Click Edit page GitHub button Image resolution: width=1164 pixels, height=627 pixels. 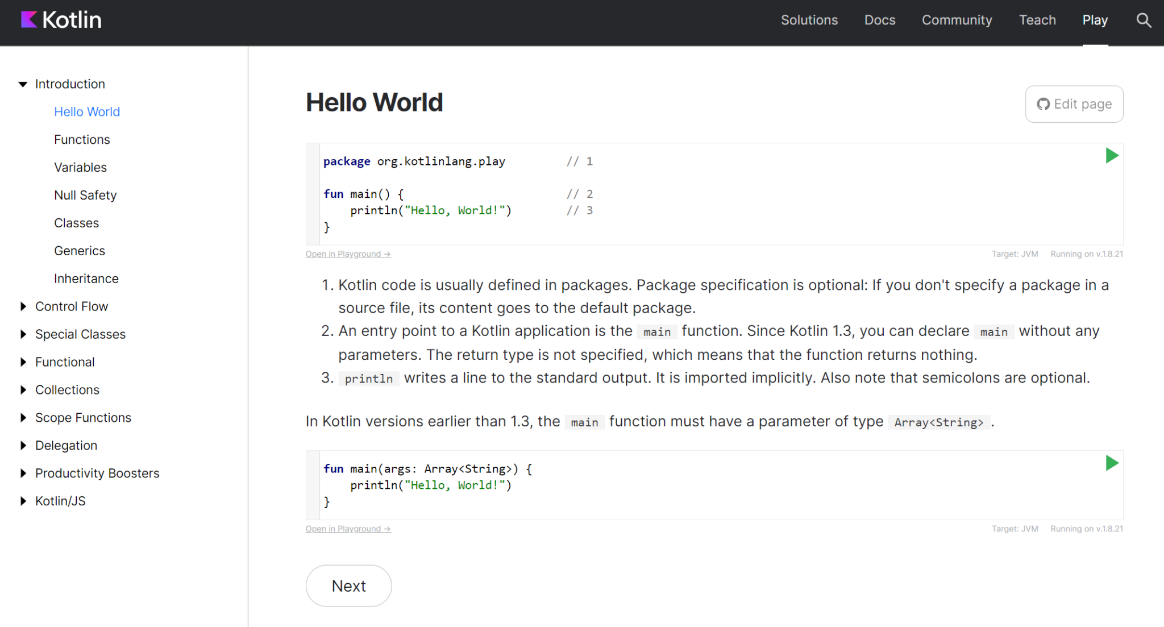(x=1074, y=104)
